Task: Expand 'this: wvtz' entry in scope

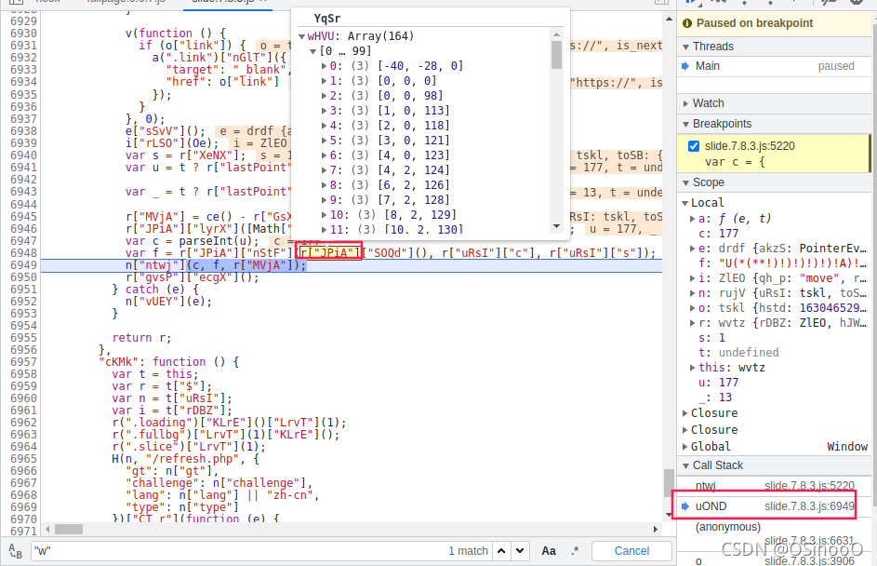Action: [693, 368]
